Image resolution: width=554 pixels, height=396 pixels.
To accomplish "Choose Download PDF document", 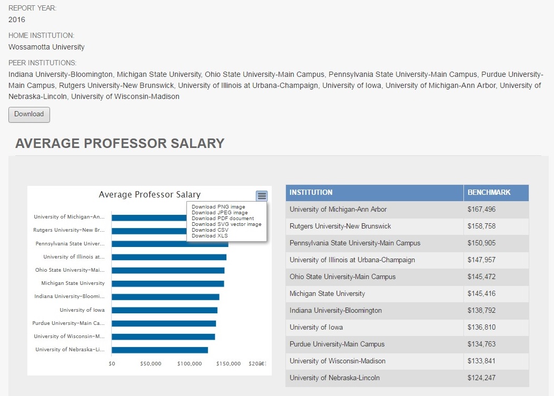I will [223, 219].
